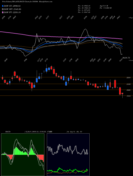Click the Pre O: 1965.15 value
133x176 pixels.
pyautogui.click(x=84, y=6)
